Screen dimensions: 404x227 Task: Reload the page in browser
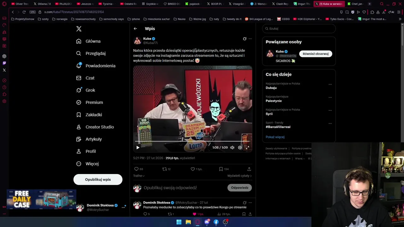(24, 12)
